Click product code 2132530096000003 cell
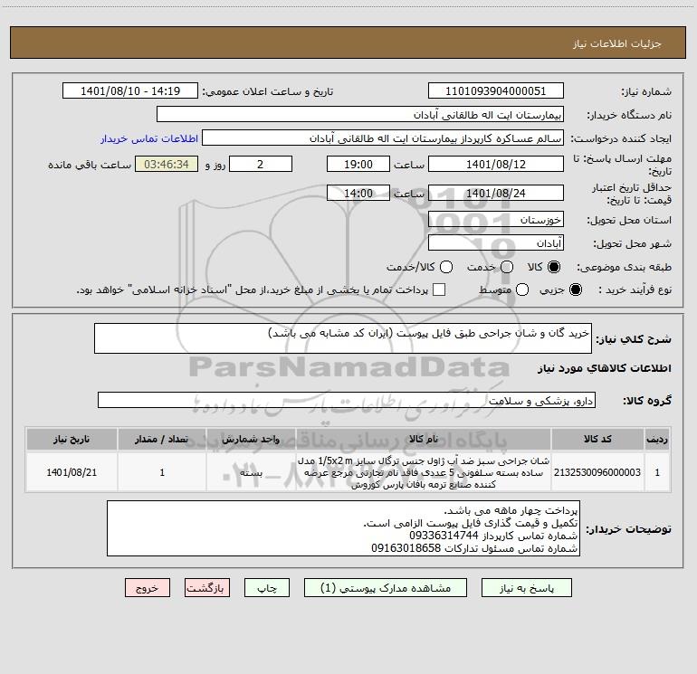This screenshot has width=697, height=674. tap(597, 472)
